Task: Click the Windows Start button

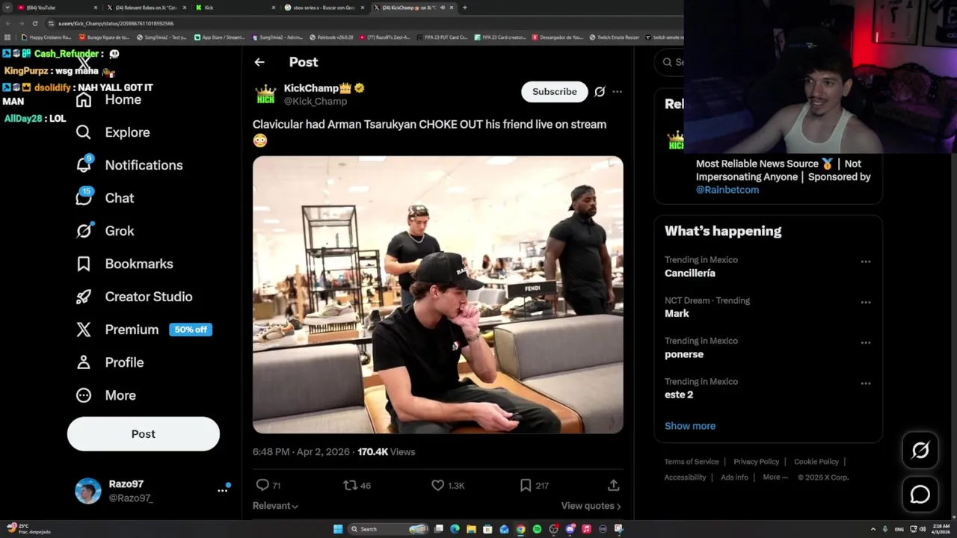Action: pyautogui.click(x=338, y=529)
